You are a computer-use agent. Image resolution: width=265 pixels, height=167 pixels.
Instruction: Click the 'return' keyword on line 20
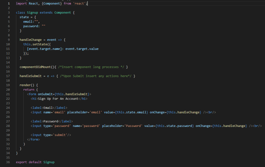point(29,90)
